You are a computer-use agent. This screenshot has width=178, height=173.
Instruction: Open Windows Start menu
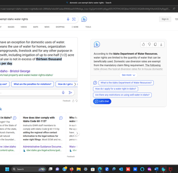[x=7, y=169]
